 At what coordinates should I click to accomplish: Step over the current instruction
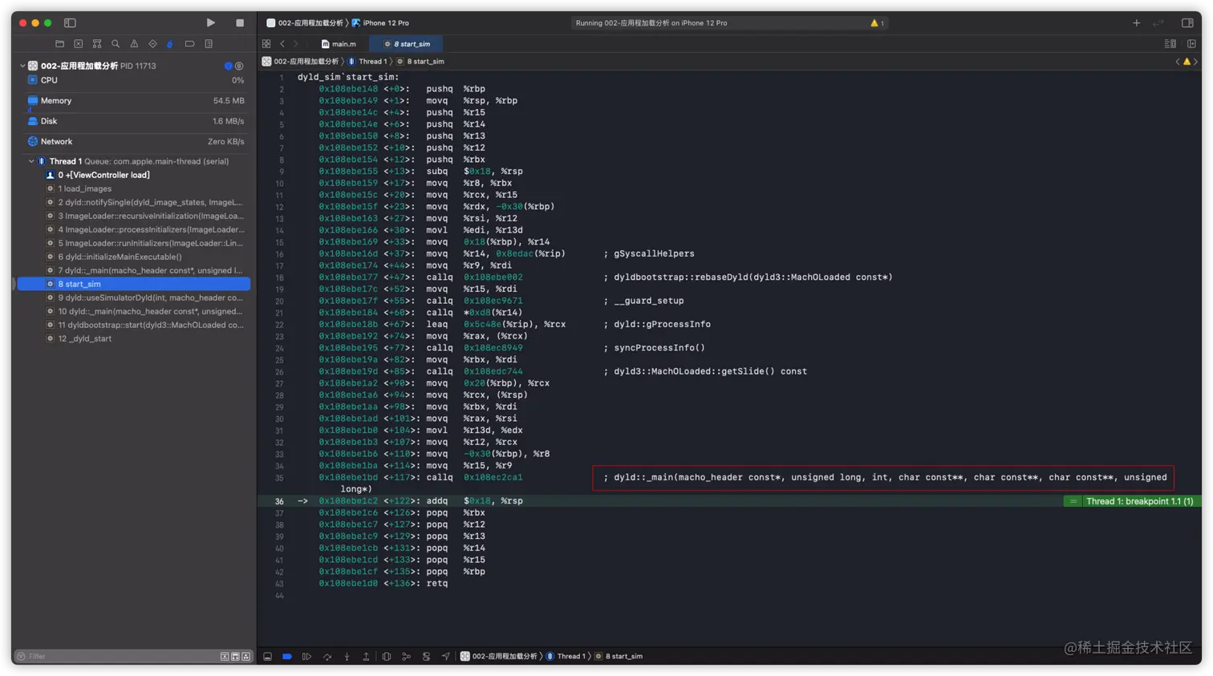tap(327, 657)
